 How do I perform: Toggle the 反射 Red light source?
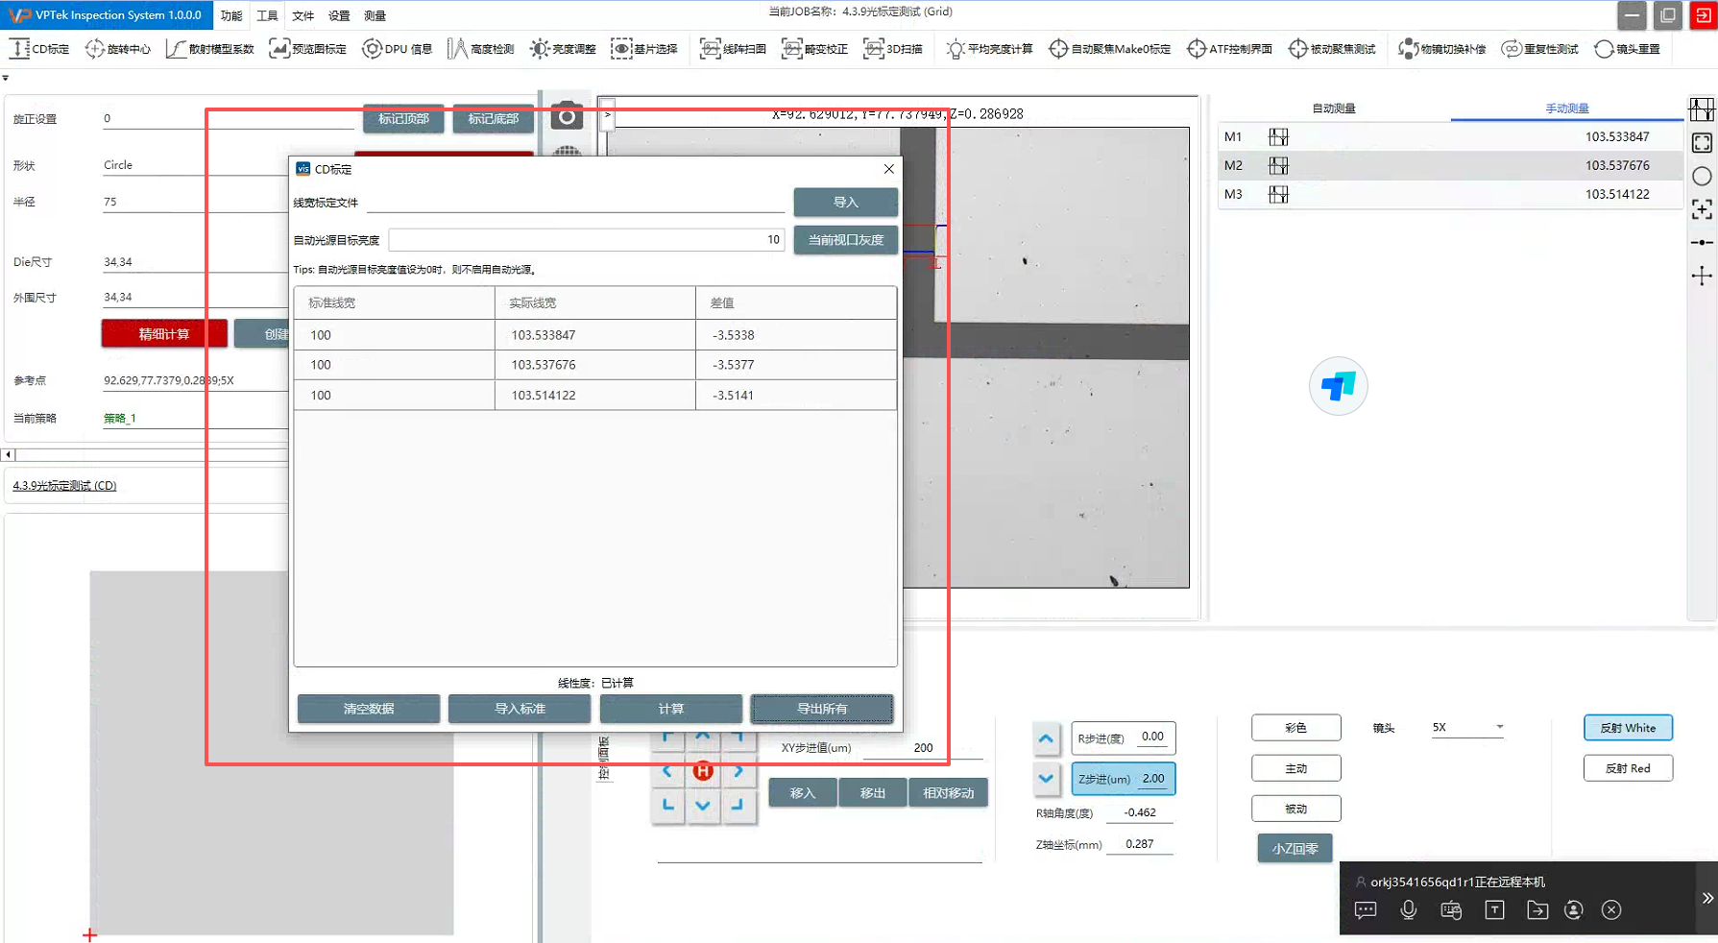click(1627, 768)
